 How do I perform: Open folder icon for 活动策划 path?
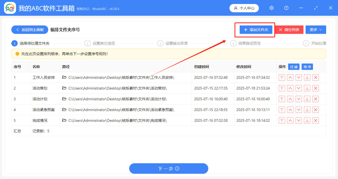coord(64,88)
